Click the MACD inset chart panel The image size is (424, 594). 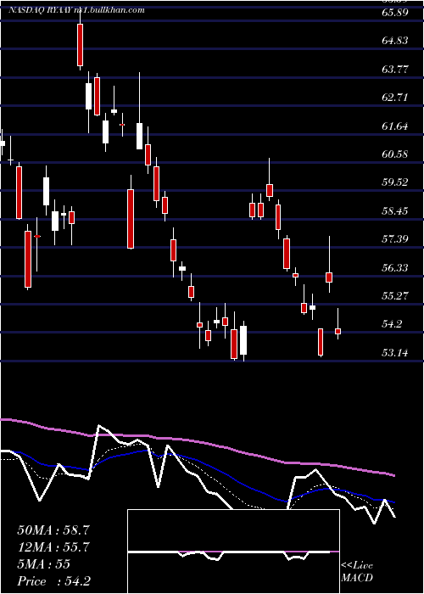(233, 552)
